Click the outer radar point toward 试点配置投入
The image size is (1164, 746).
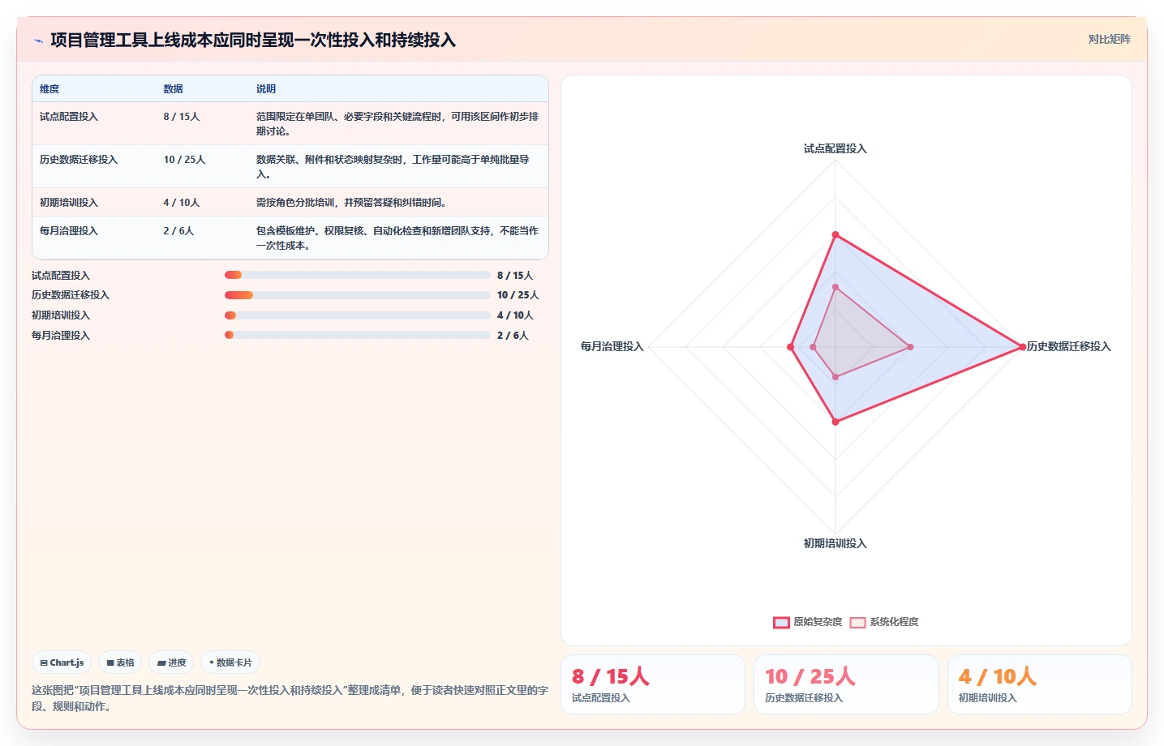tap(835, 235)
